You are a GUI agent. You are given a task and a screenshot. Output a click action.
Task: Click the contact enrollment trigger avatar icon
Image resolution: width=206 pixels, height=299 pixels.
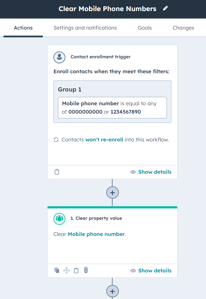pos(59,57)
